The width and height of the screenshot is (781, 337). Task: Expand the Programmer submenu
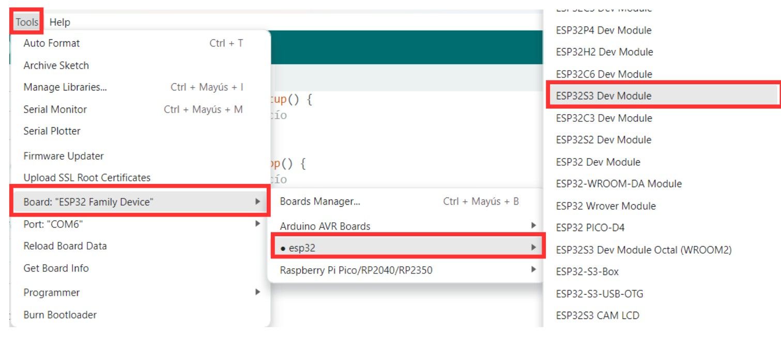click(x=50, y=292)
